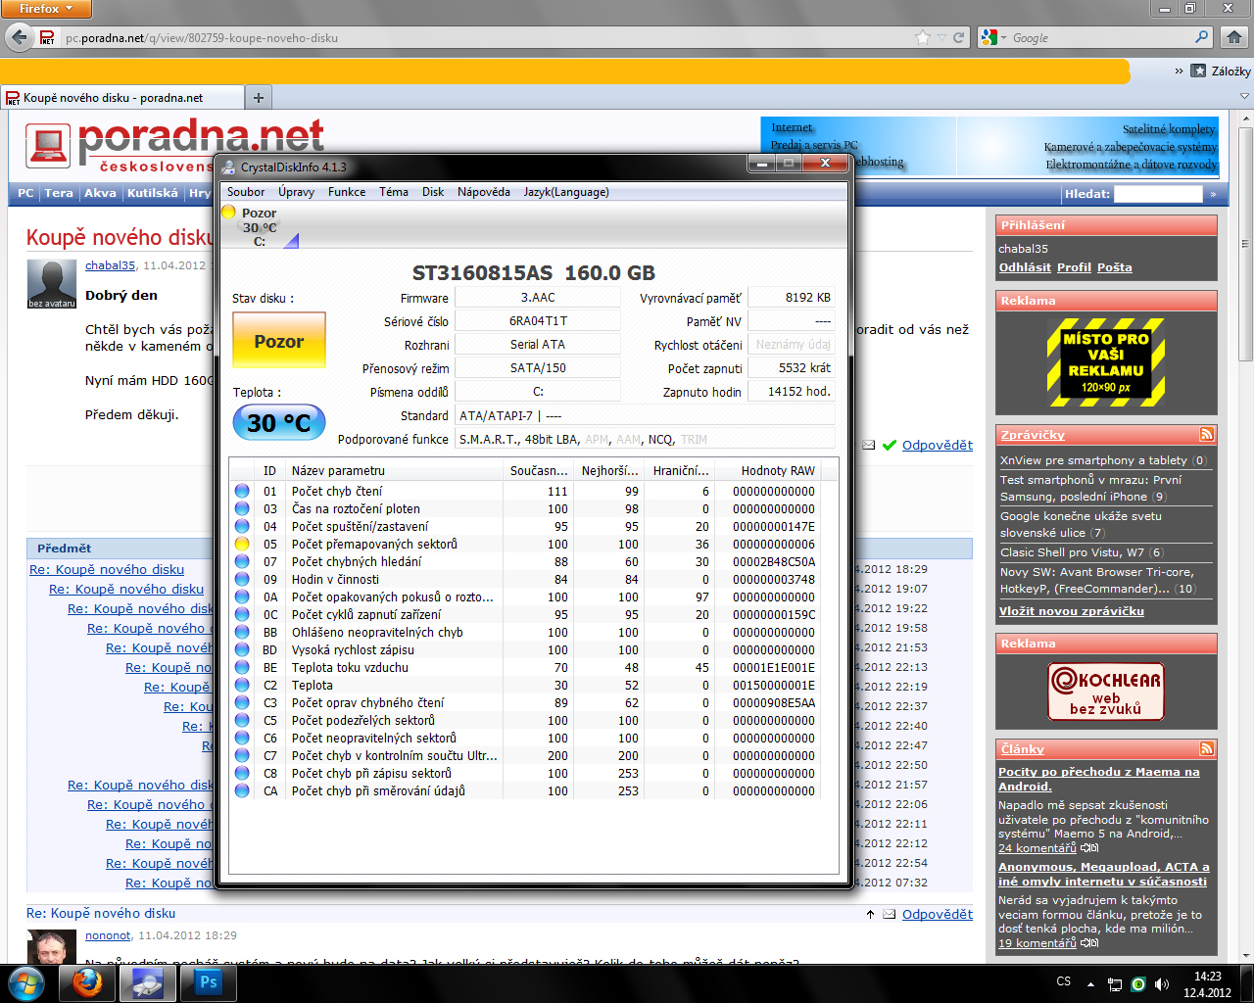The image size is (1254, 1003).
Task: Click the yellow Pozor health status button
Action: (279, 342)
